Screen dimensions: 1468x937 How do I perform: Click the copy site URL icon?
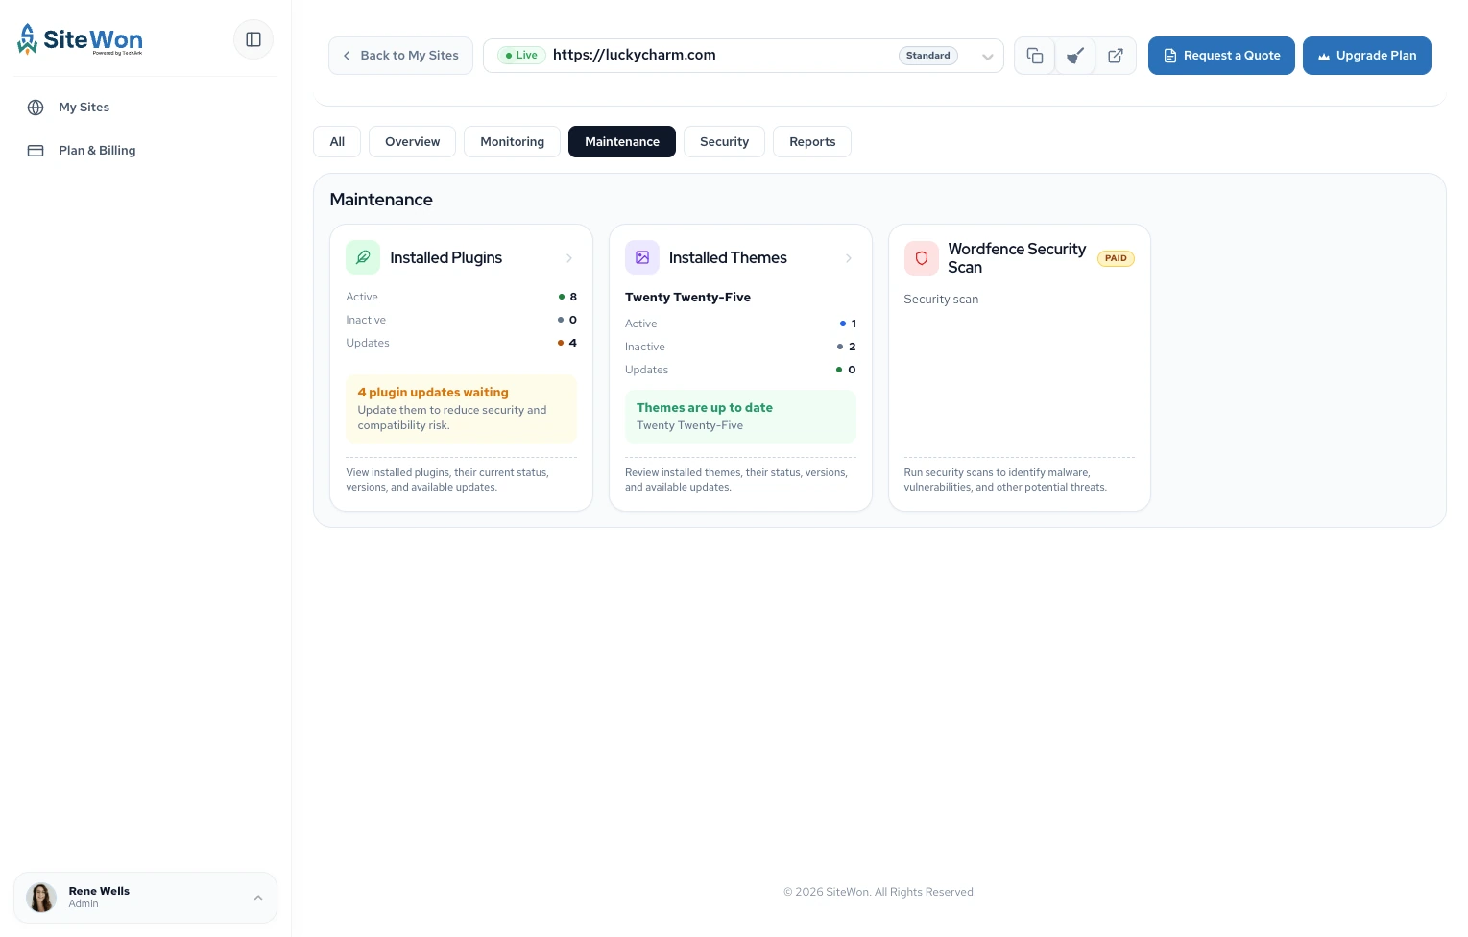click(1035, 56)
